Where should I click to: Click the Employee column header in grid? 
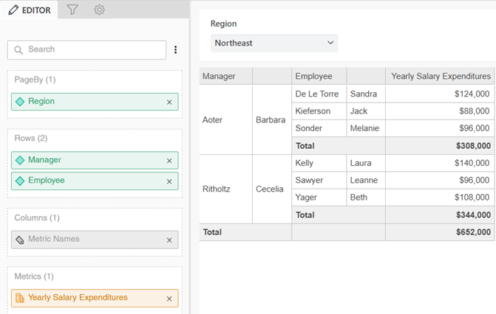click(314, 76)
